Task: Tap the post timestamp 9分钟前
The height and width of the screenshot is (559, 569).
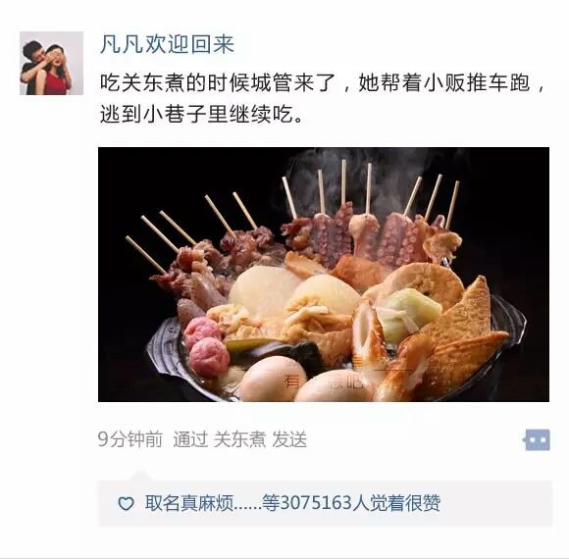Action: pos(129,439)
